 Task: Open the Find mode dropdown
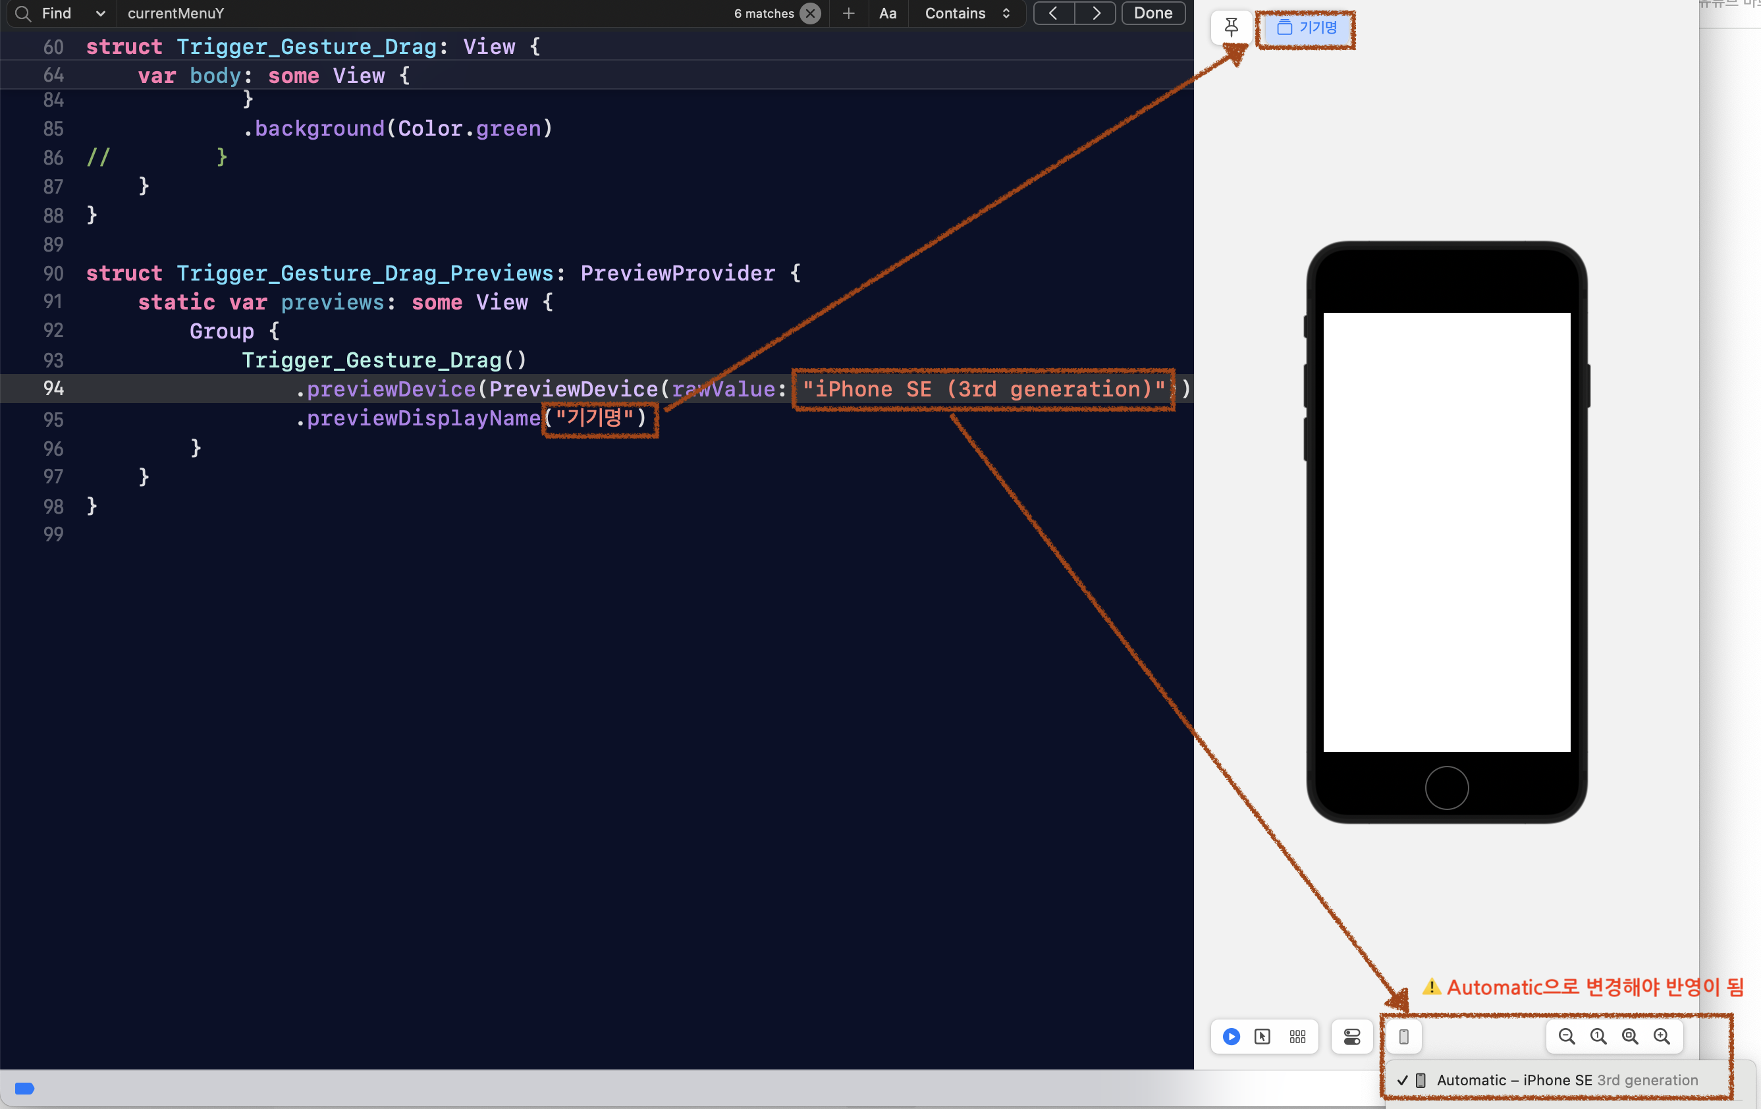click(x=100, y=13)
